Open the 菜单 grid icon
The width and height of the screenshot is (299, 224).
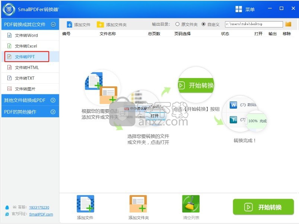239,9
